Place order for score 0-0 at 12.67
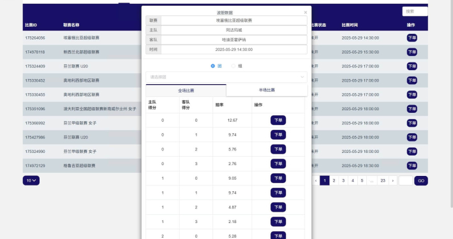Viewport: 453px width, 239px height. pyautogui.click(x=278, y=120)
